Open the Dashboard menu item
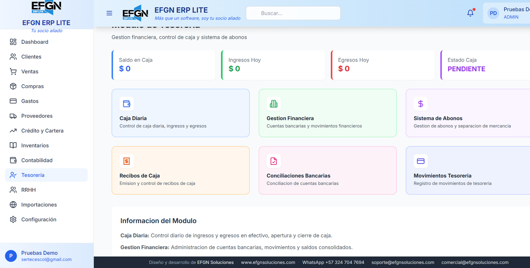 (46, 42)
